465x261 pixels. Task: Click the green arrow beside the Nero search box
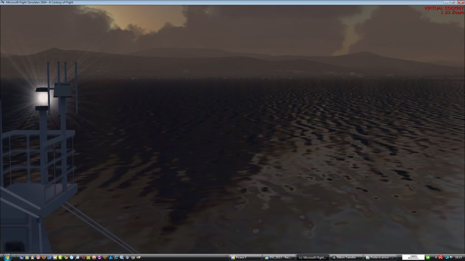point(428,257)
